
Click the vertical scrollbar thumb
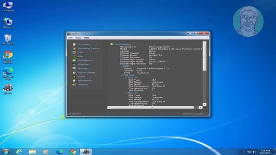point(204,57)
